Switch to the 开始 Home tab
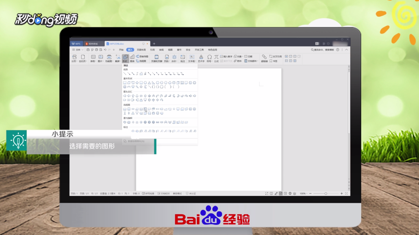This screenshot has width=419, height=235. [x=121, y=50]
